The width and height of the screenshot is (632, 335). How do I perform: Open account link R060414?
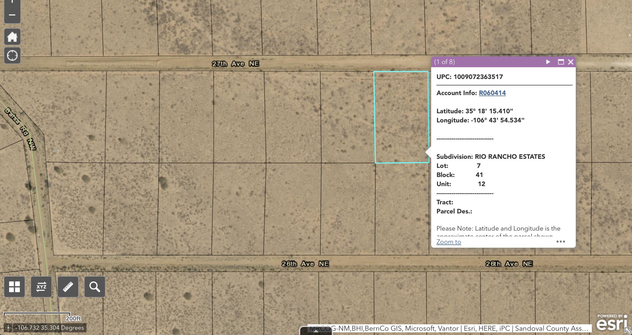coord(492,93)
